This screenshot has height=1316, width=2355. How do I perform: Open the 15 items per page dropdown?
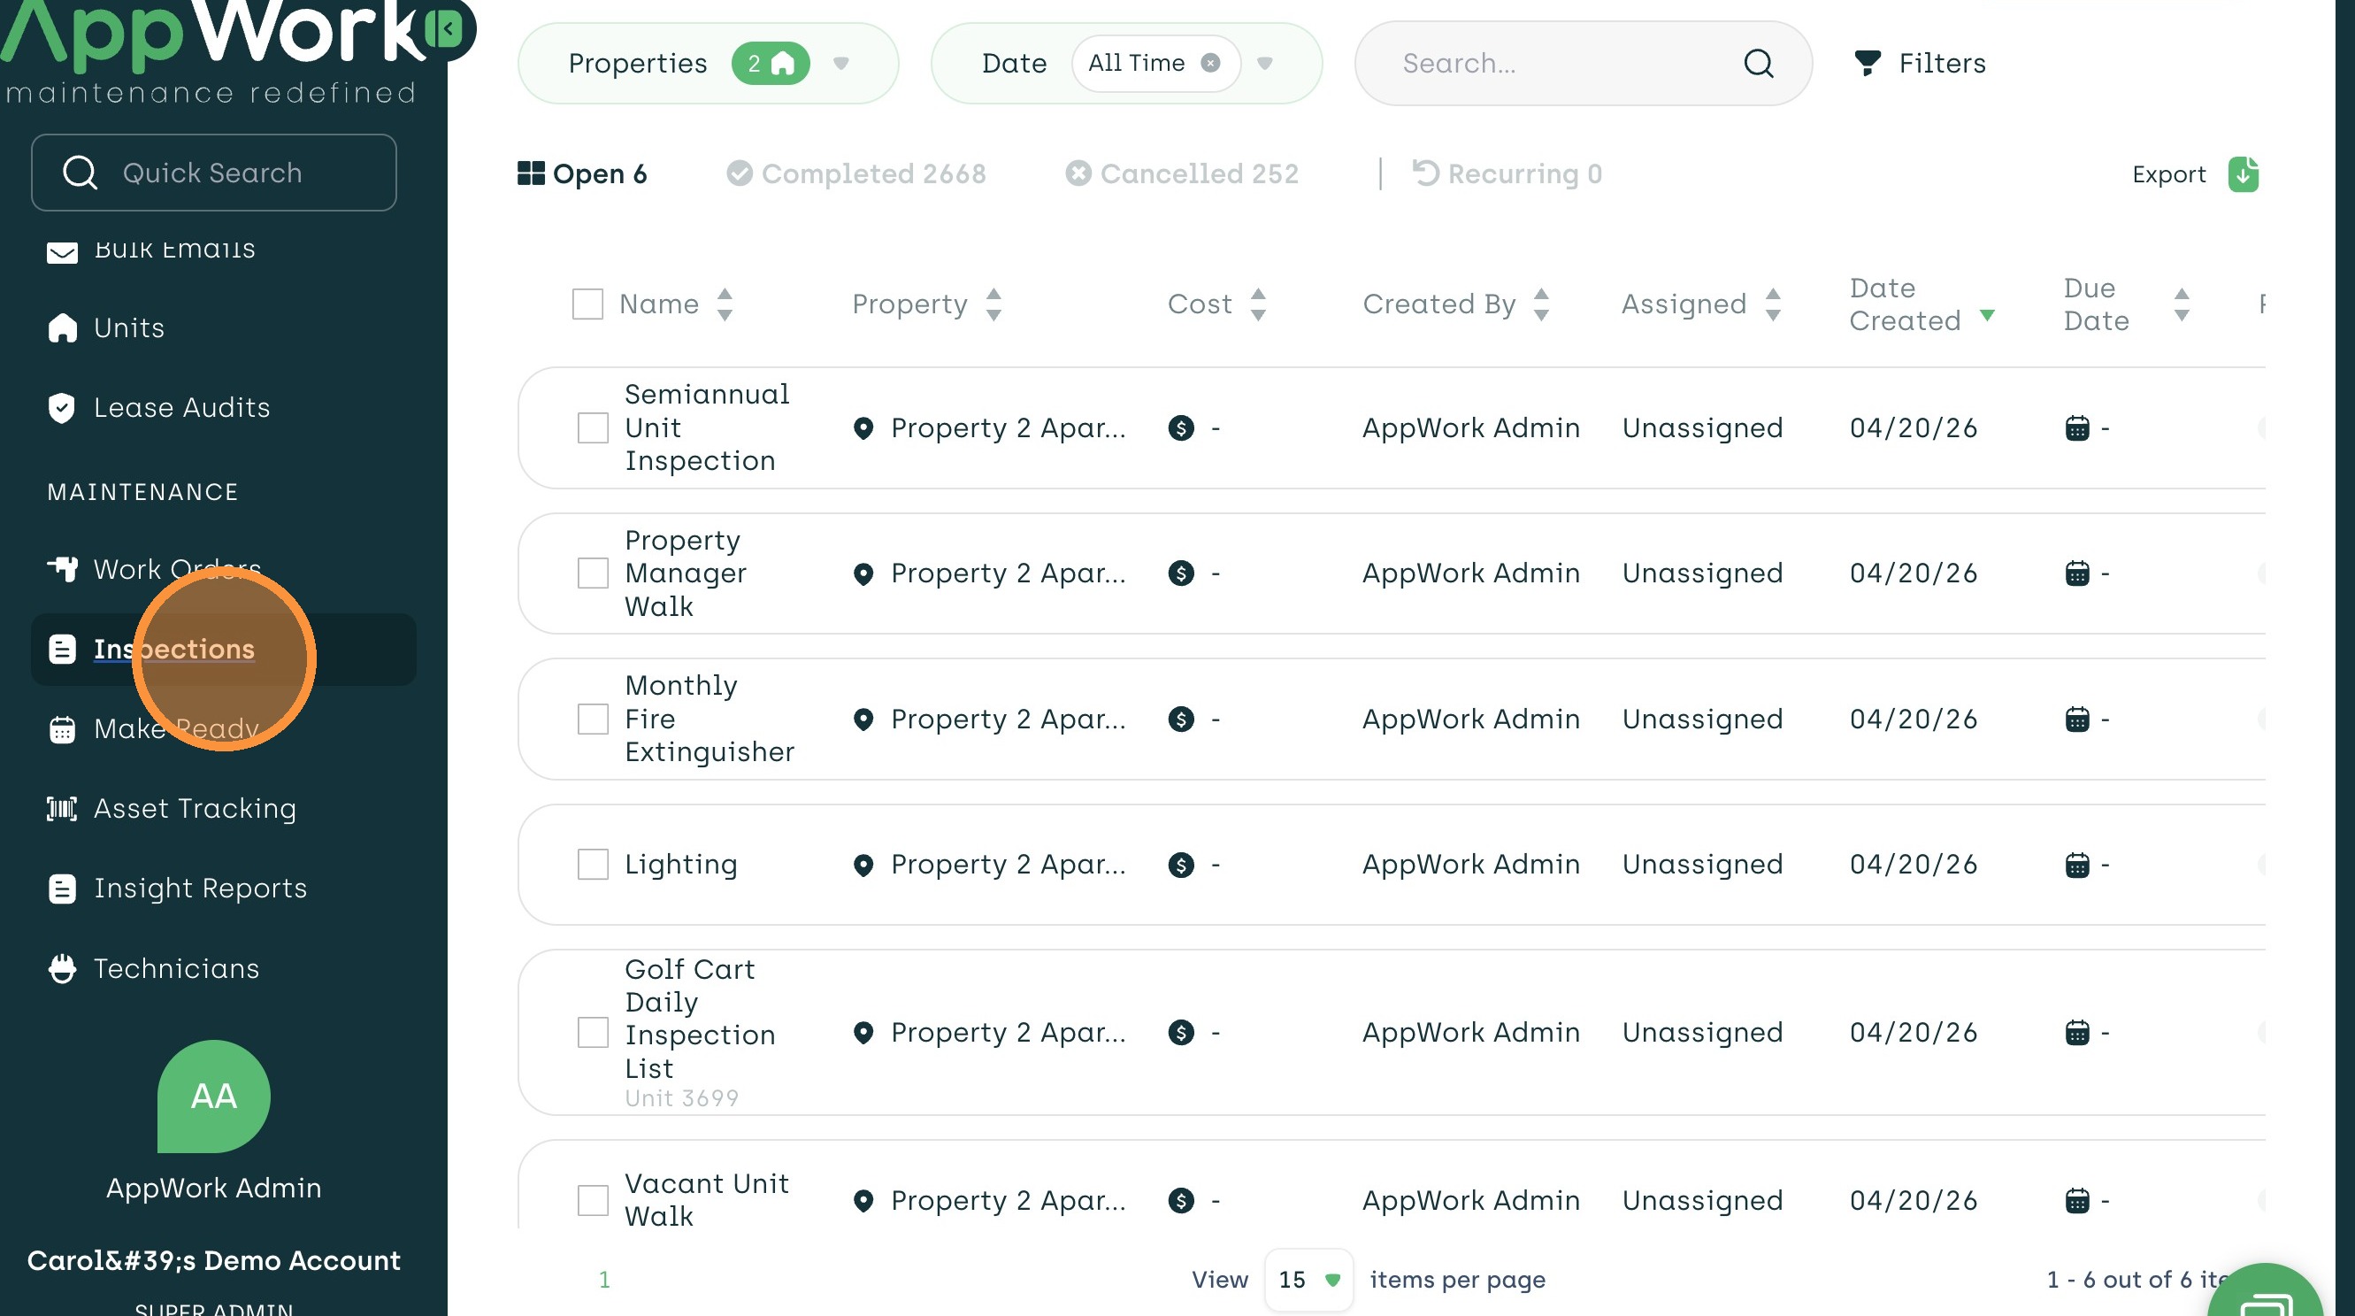click(1308, 1280)
